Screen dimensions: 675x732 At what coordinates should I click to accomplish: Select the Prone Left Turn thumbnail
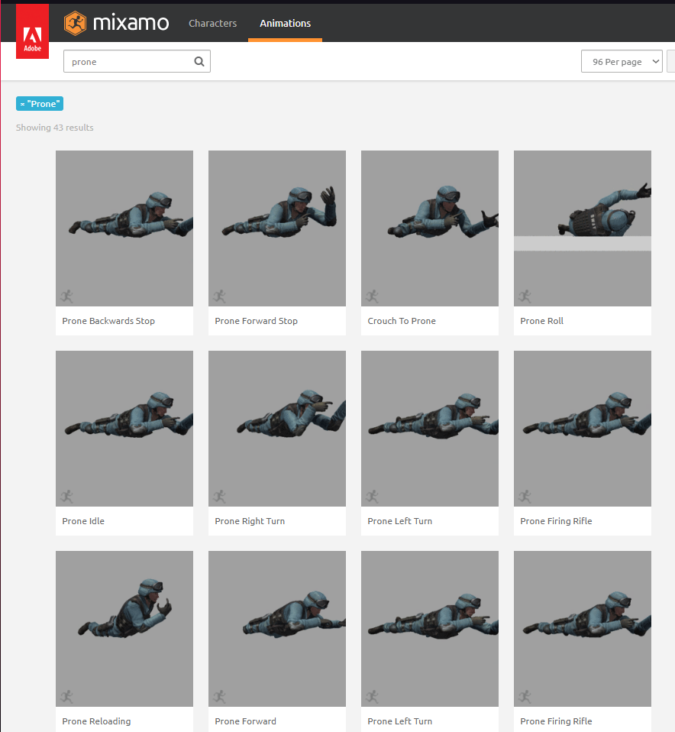(429, 429)
